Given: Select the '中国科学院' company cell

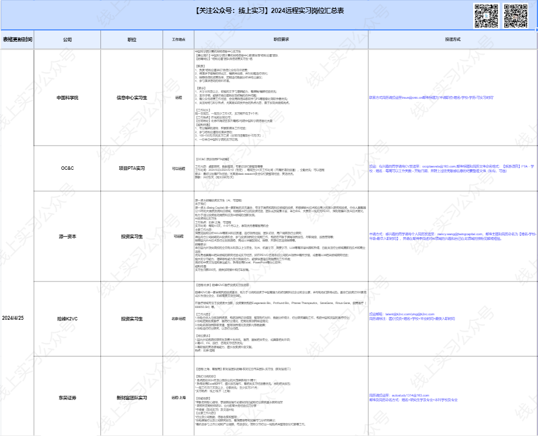Looking at the screenshot, I should [x=67, y=98].
